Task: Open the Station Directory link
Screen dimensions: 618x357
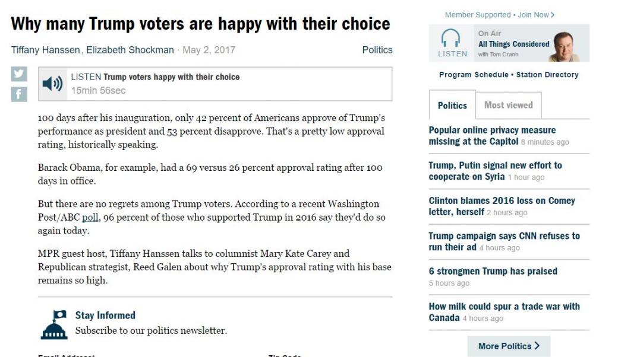Action: coord(547,75)
